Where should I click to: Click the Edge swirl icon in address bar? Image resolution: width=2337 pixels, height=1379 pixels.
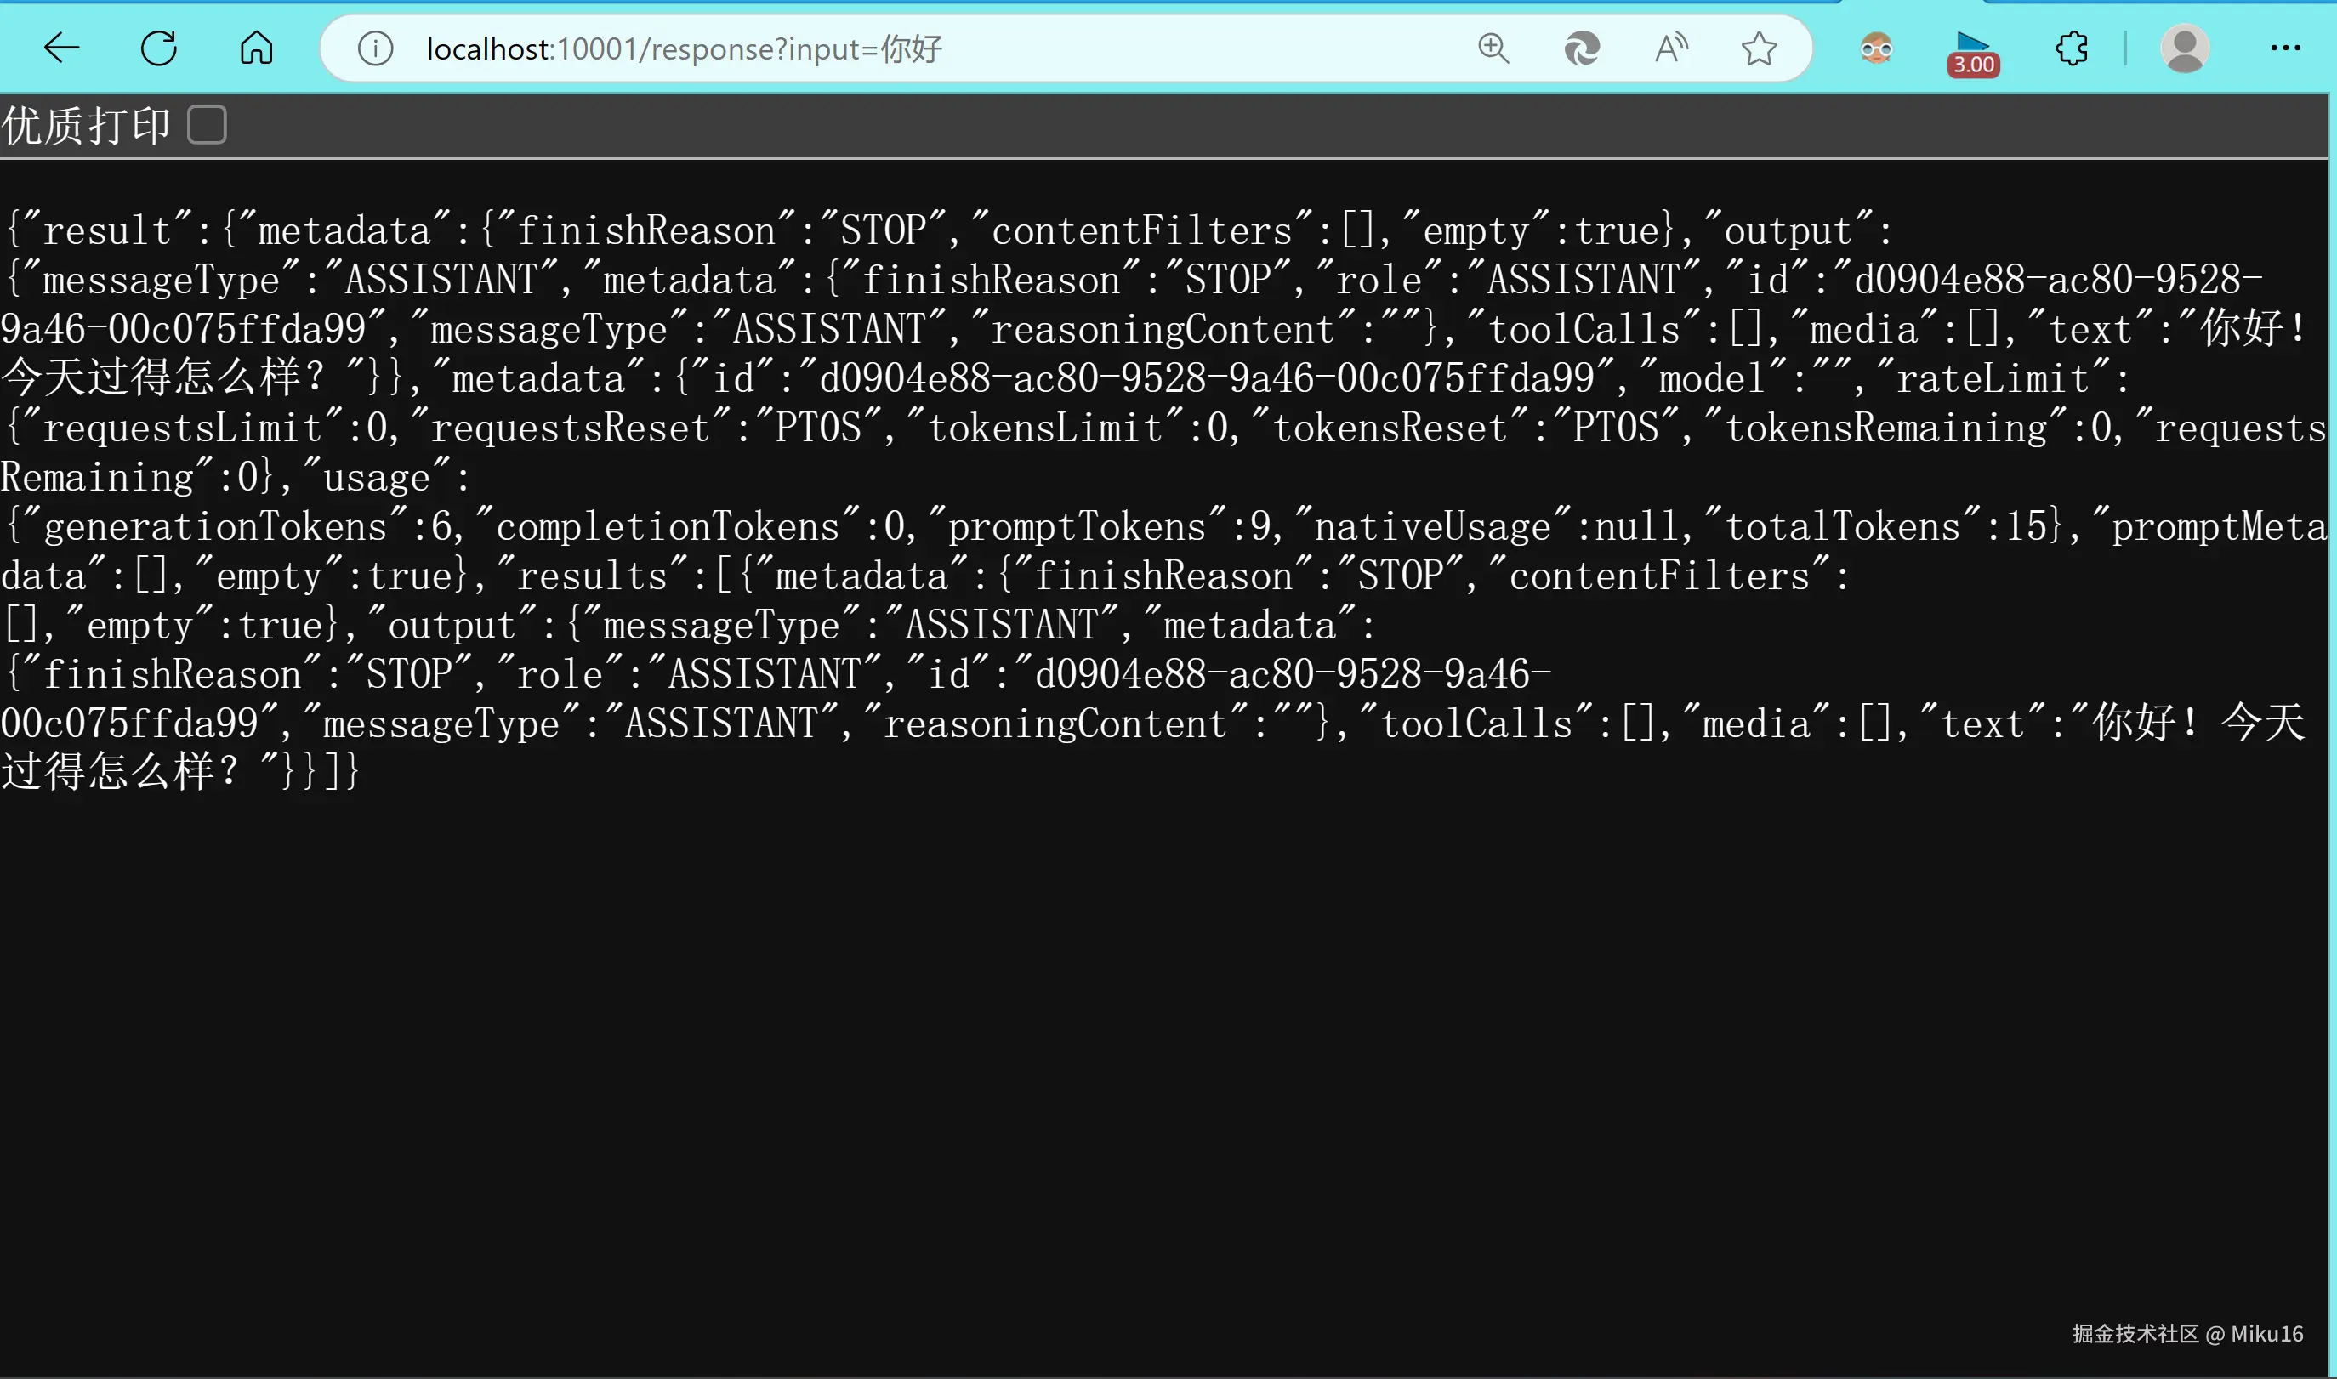[x=1582, y=48]
